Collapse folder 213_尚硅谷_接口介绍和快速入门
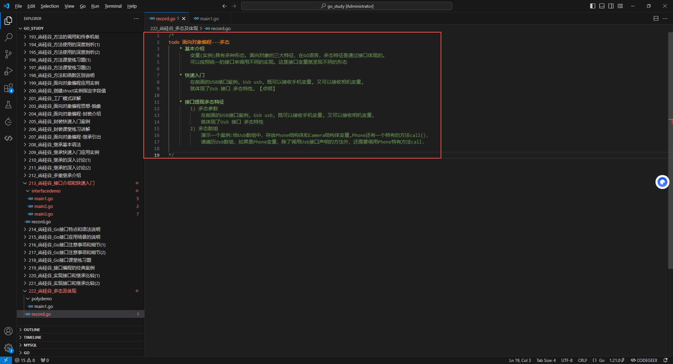Viewport: 673px width, 364px height. [81, 183]
